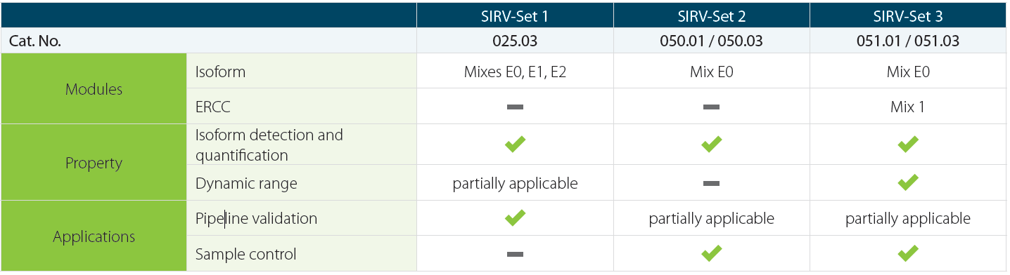This screenshot has height=275, width=1010.
Task: Click the dash icon for SIRV-Set 1 ERCC
Action: [x=515, y=107]
